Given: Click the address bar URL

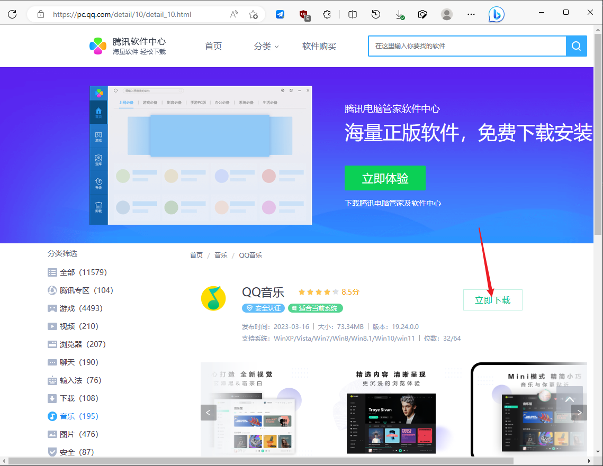Looking at the screenshot, I should coord(122,14).
